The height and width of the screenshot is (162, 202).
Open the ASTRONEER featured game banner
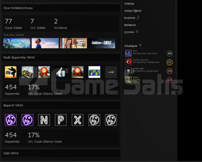pyautogui.click(x=17, y=43)
